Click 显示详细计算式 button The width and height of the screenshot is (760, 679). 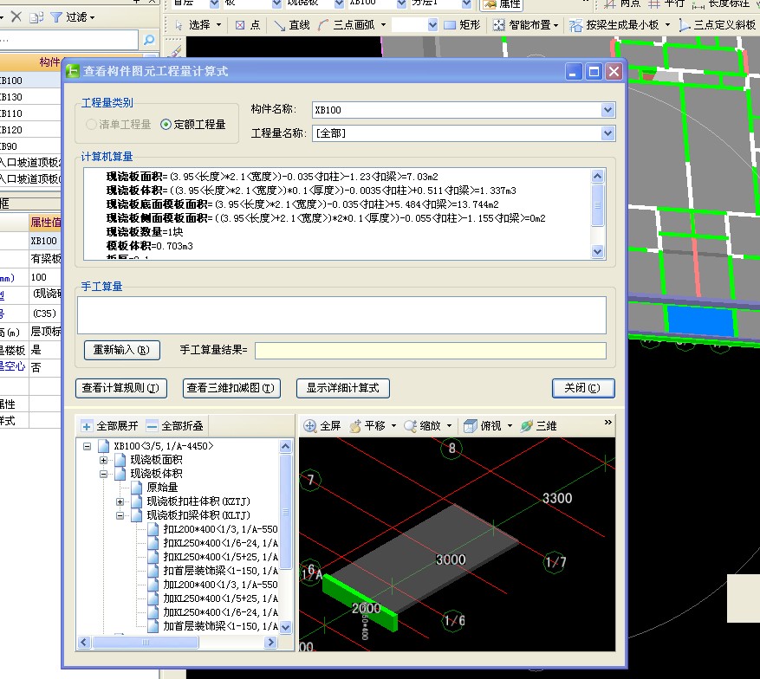point(342,388)
